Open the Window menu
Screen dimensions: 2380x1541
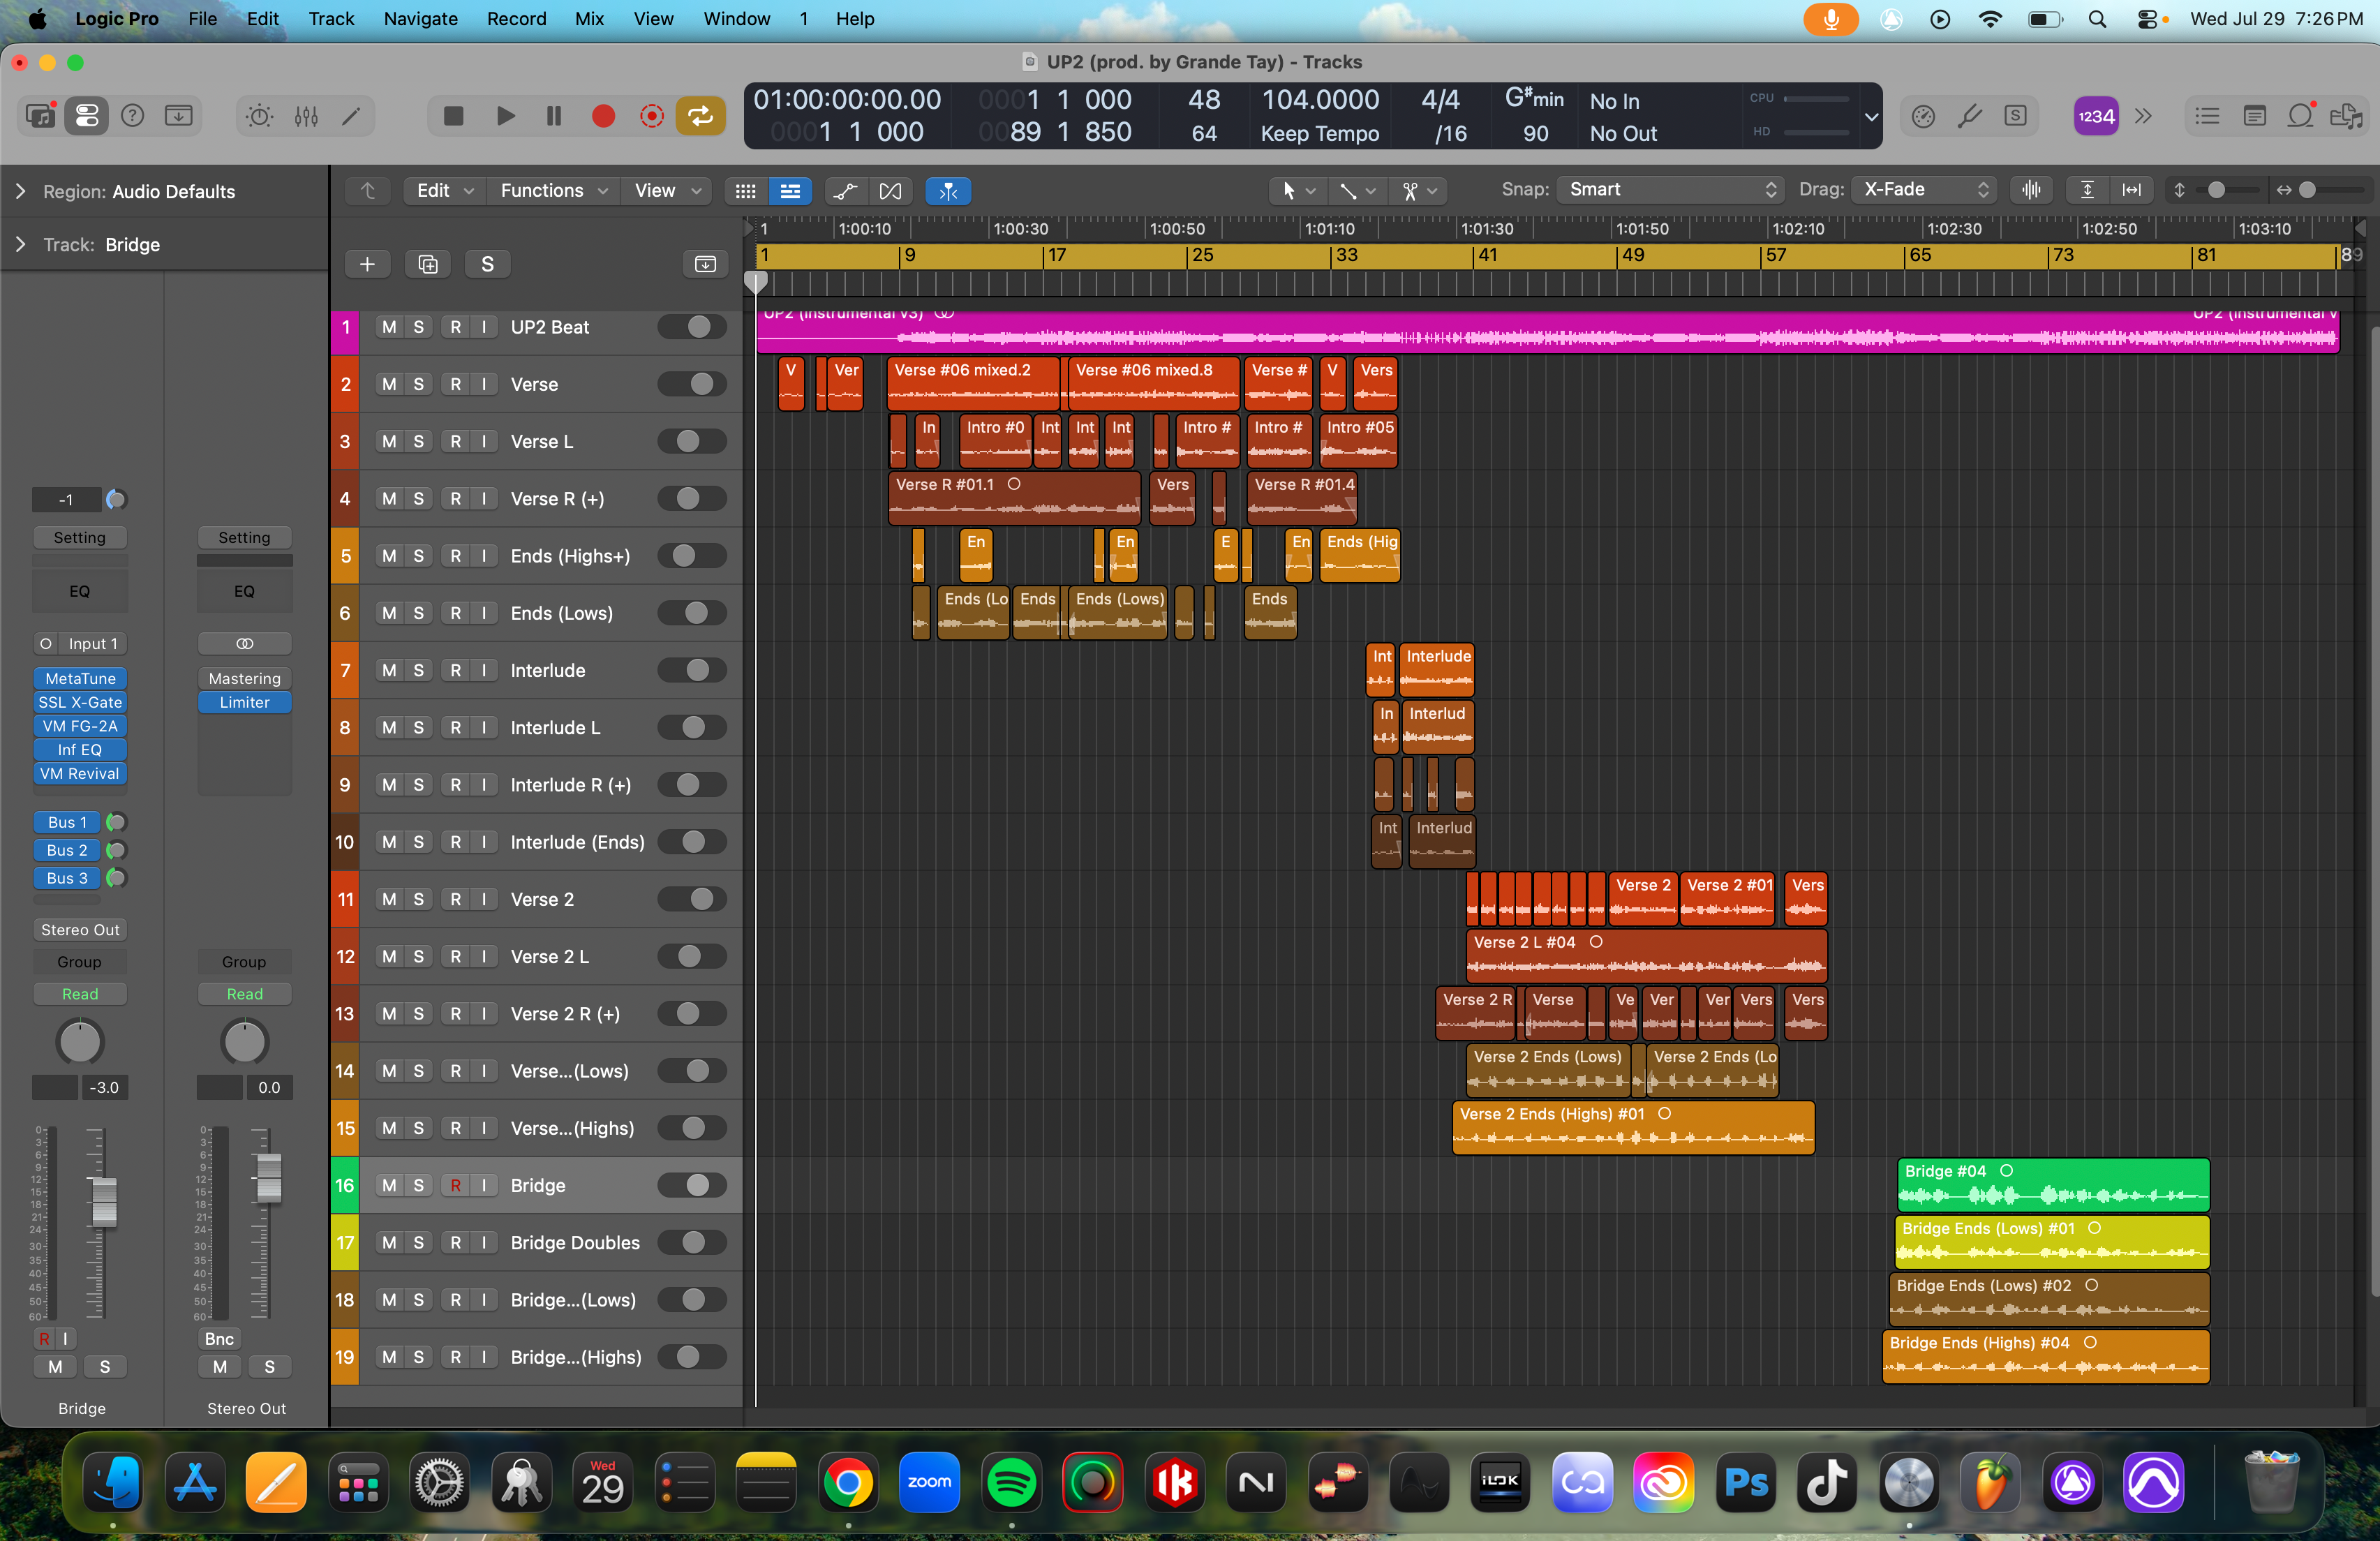pos(736,18)
